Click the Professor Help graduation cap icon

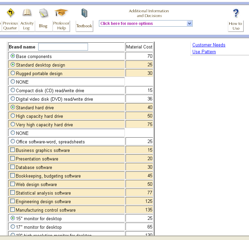61,13
